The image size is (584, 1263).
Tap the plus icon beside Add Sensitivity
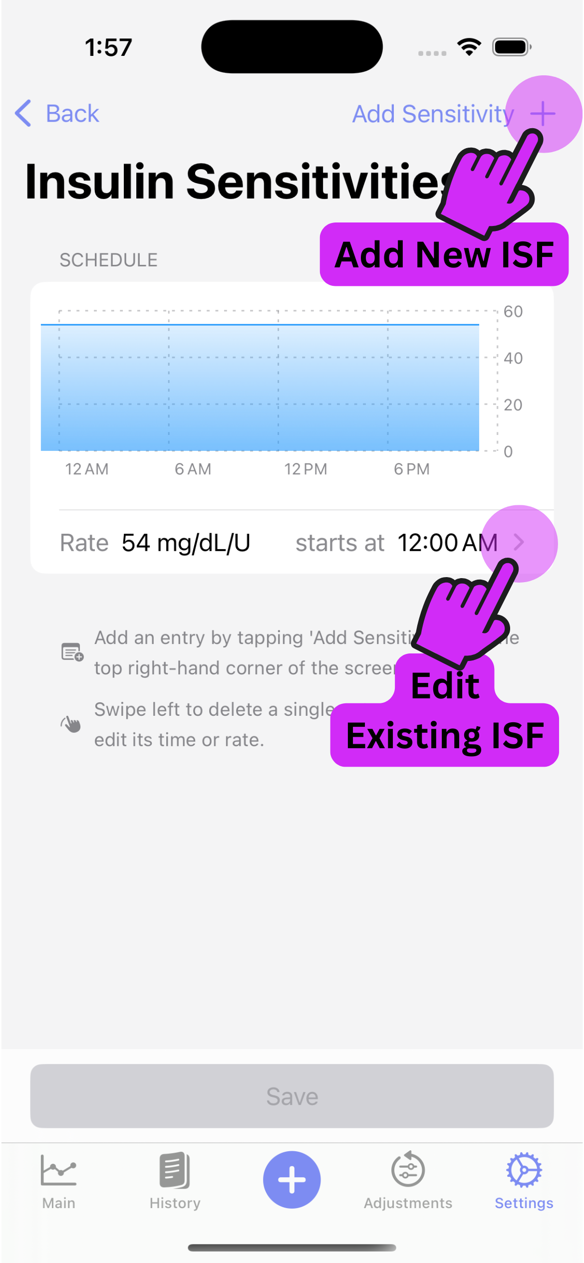point(543,114)
